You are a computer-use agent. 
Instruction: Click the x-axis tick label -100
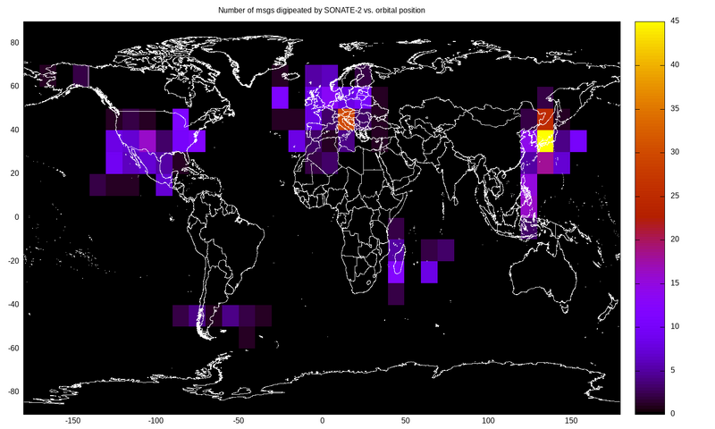156,420
